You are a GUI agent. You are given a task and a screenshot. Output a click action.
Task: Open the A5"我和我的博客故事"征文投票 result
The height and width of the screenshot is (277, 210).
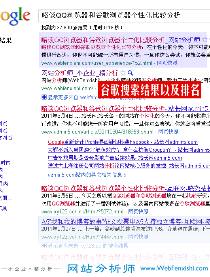pyautogui.click(x=125, y=222)
